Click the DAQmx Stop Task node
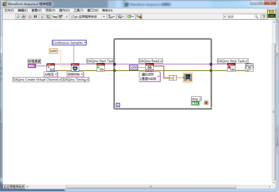279x192 pixels. point(231,68)
